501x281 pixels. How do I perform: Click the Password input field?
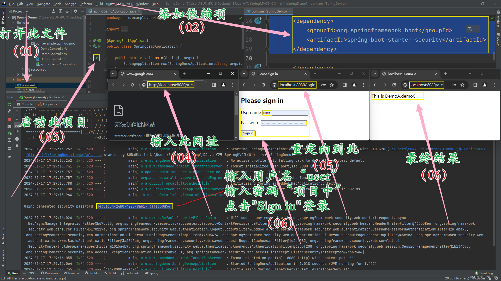click(x=284, y=123)
